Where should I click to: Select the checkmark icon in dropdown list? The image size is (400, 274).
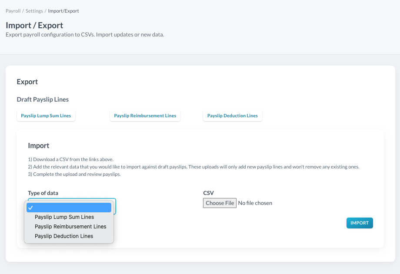click(x=30, y=208)
